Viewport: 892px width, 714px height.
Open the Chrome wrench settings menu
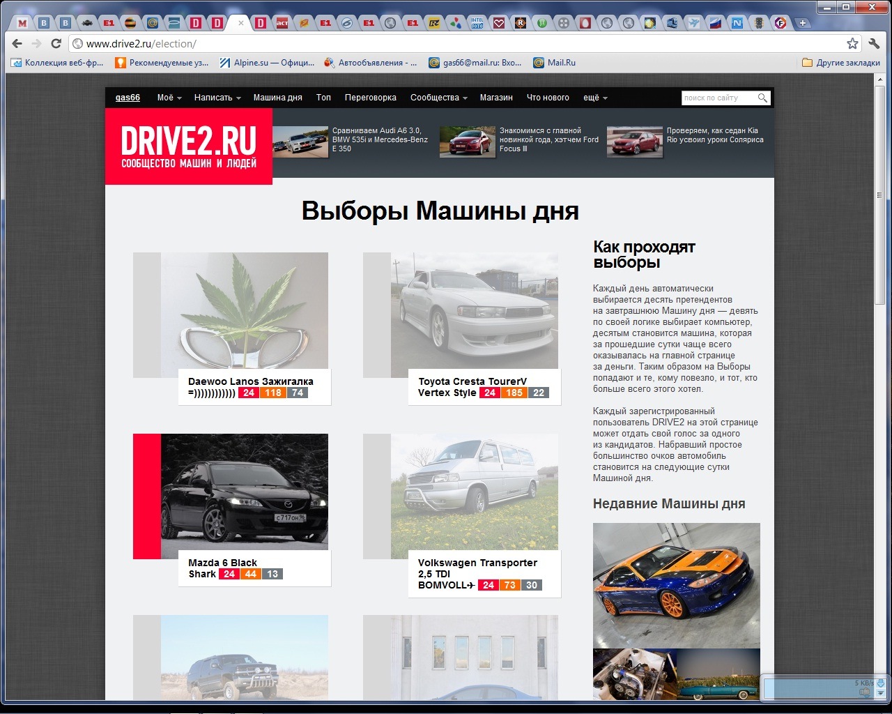(x=874, y=43)
